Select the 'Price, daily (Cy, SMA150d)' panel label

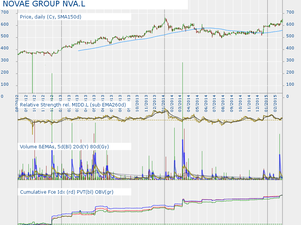[51, 17]
